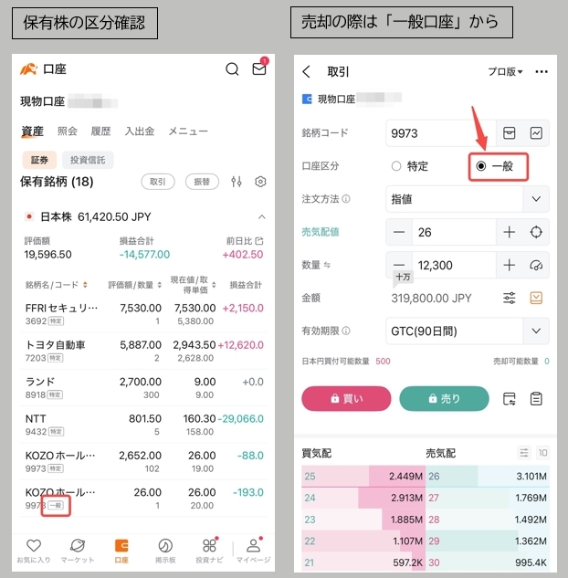The image size is (568, 578).
Task: Select the 一般 account radio button
Action: pyautogui.click(x=481, y=166)
